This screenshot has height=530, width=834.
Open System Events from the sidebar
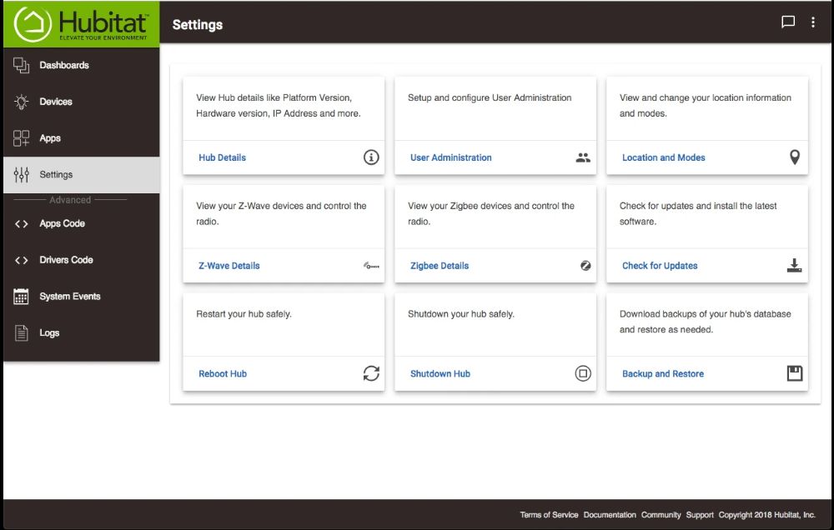pyautogui.click(x=69, y=297)
